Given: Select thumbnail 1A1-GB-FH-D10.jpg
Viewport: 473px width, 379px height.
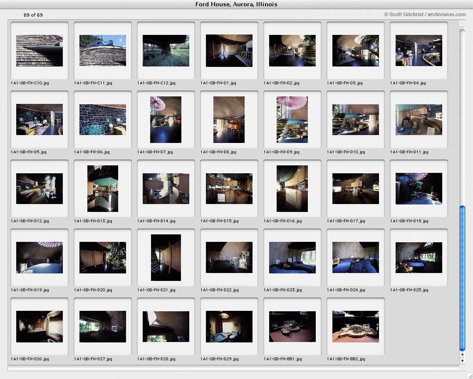Looking at the screenshot, I should click(x=356, y=120).
